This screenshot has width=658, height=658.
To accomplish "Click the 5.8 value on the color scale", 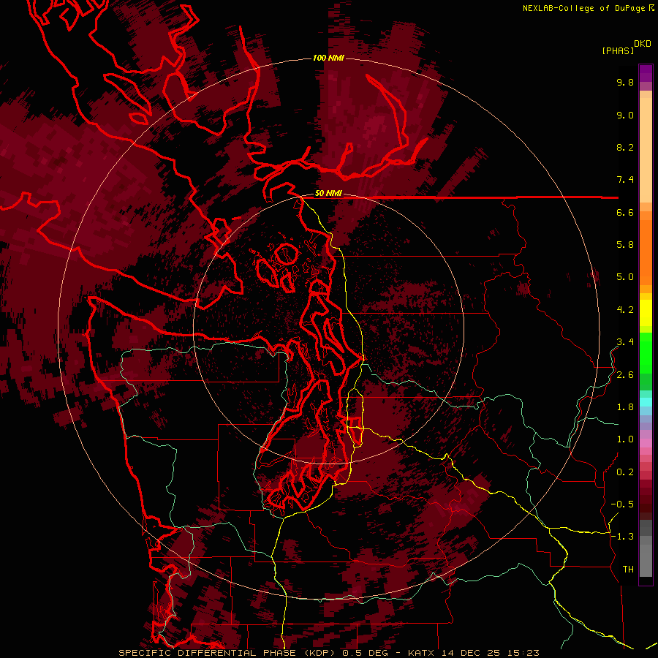I will [625, 245].
